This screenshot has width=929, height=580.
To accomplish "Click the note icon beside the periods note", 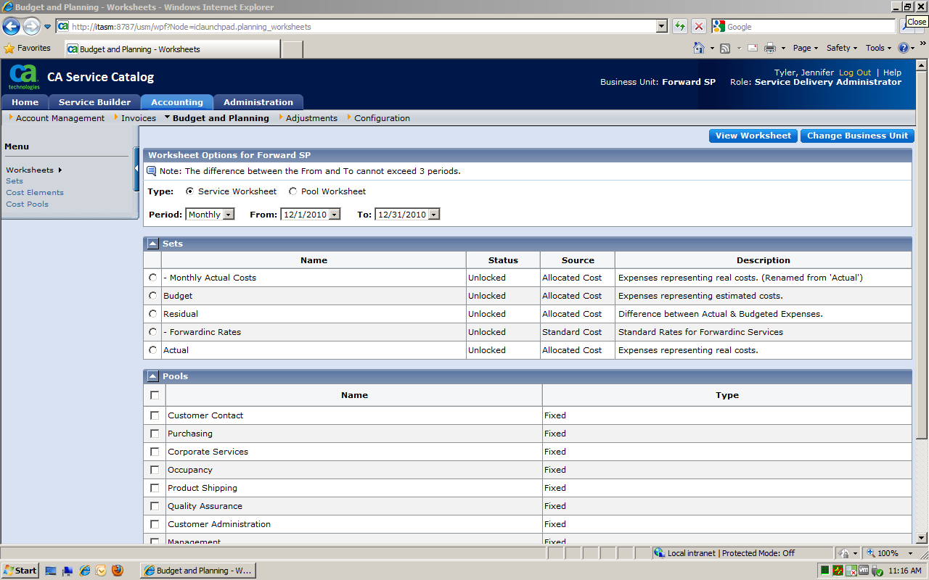I will tap(152, 171).
